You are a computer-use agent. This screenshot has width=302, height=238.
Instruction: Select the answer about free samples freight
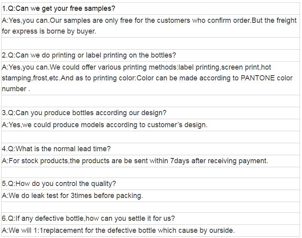(151, 26)
